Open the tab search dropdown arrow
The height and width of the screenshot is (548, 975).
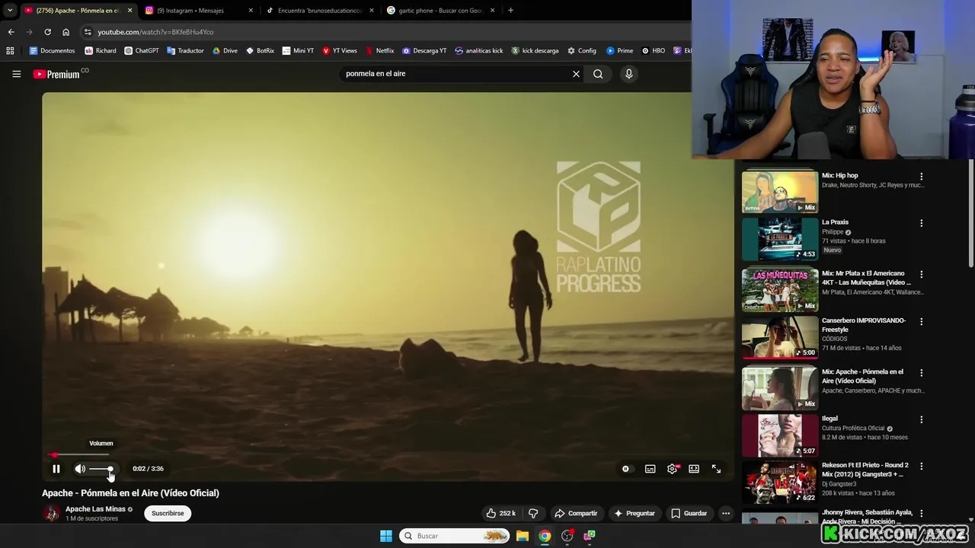pyautogui.click(x=9, y=11)
